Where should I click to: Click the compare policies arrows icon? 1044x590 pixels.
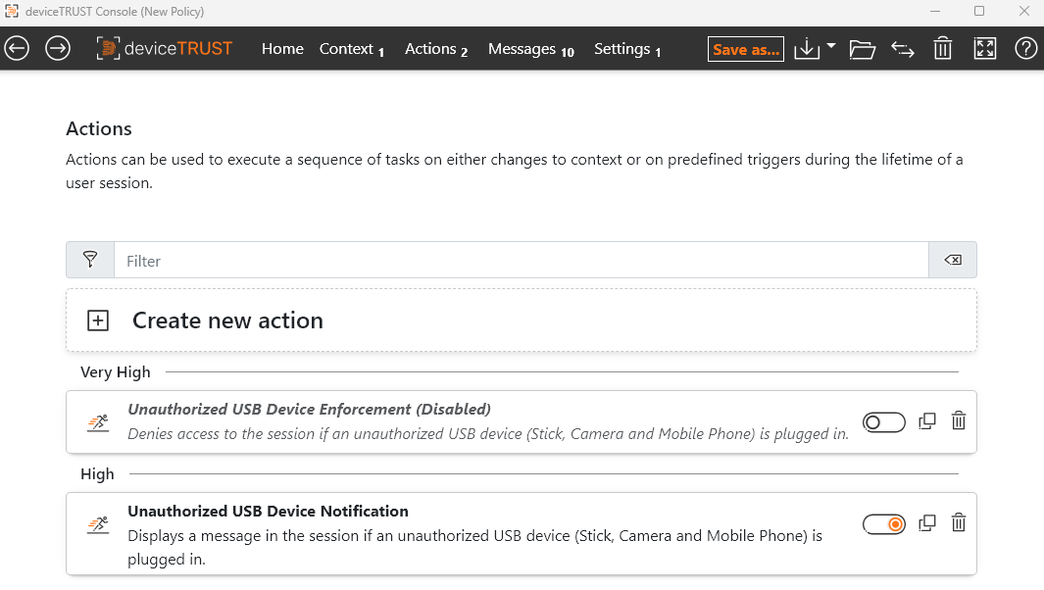(902, 47)
